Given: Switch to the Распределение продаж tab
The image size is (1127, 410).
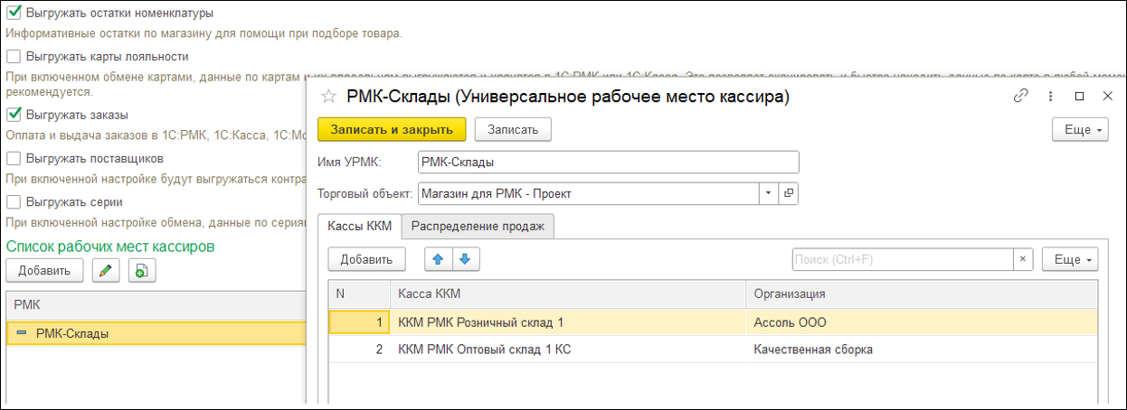Looking at the screenshot, I should 478,226.
